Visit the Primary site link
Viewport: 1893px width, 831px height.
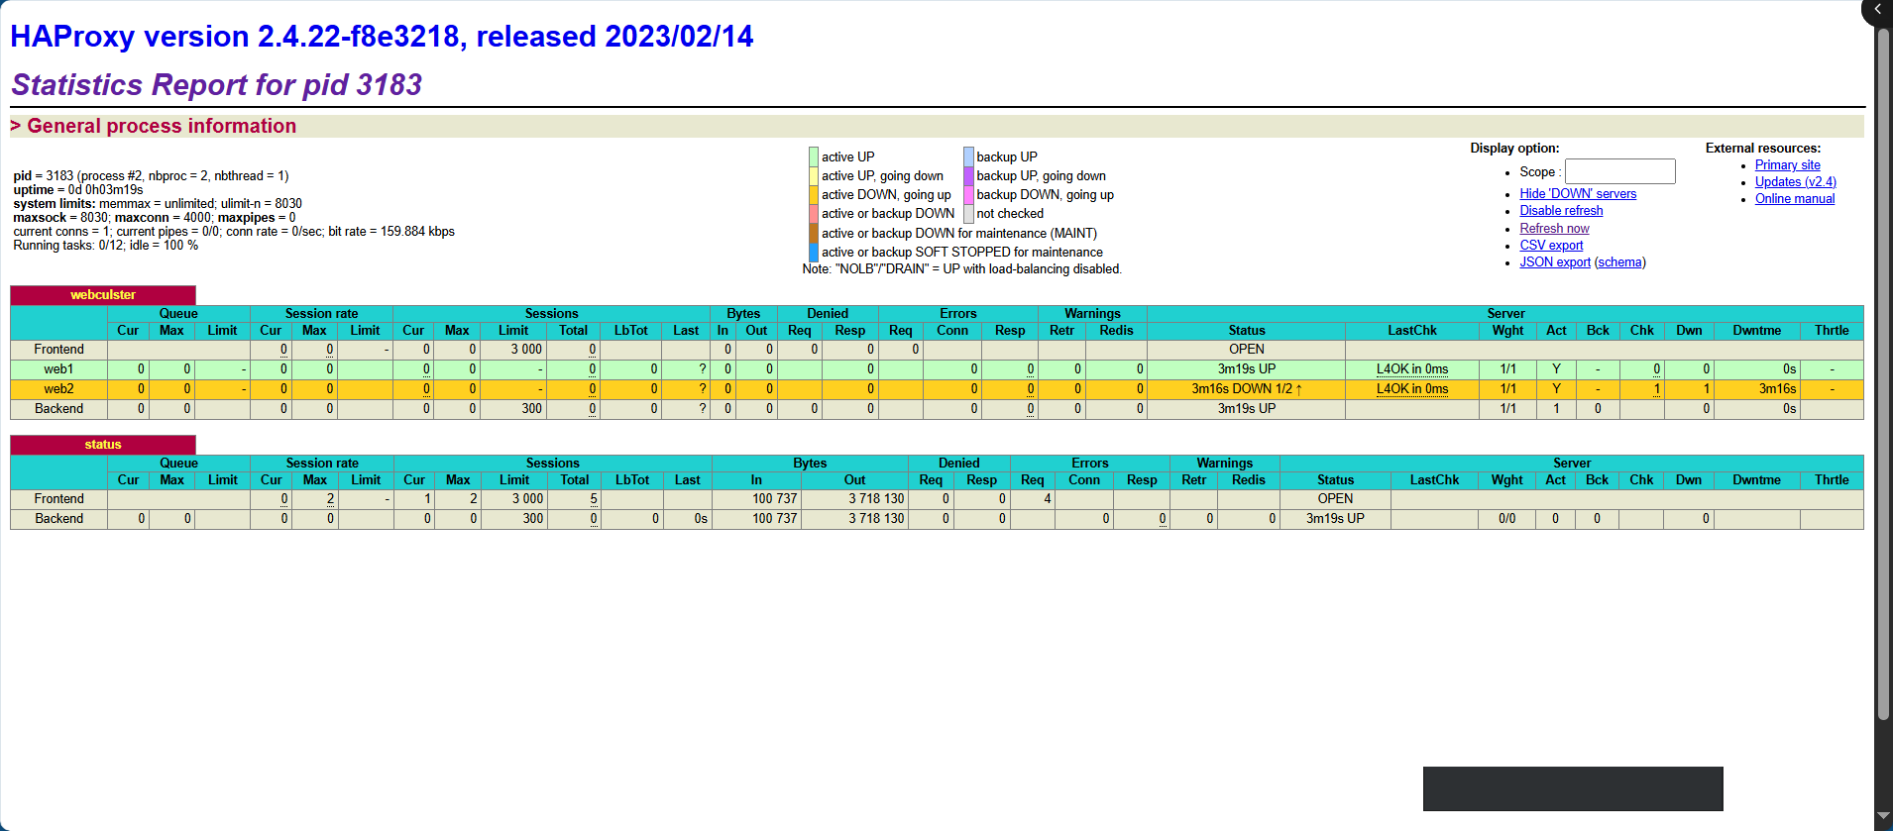[x=1787, y=165]
